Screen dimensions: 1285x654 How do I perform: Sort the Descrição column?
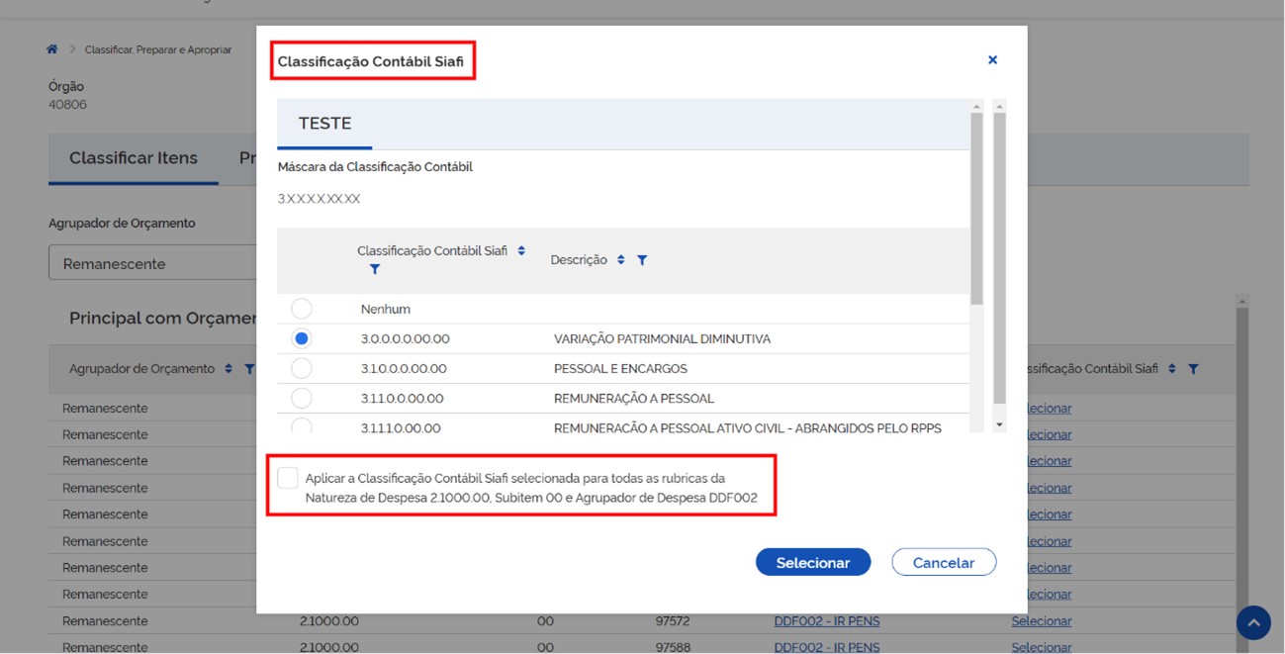pos(621,260)
